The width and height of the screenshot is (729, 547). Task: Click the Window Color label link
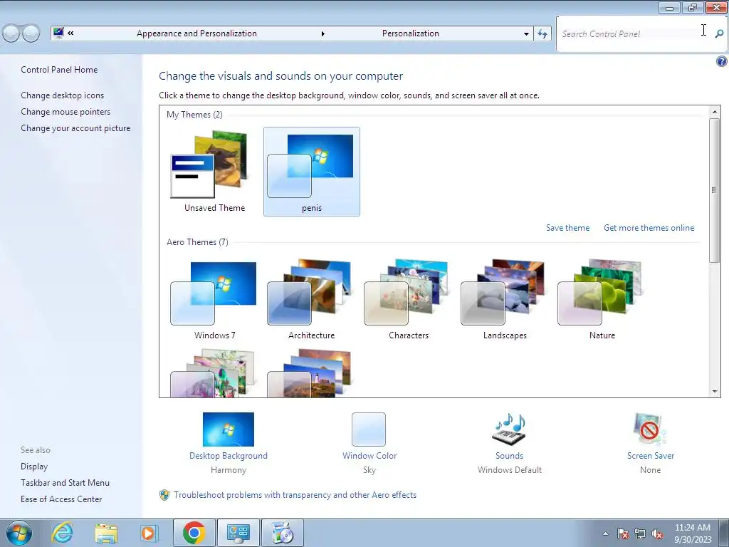369,456
